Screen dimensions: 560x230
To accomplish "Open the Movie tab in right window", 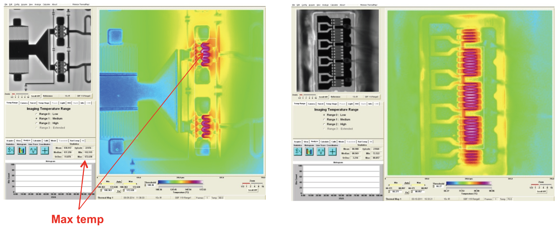I will click(341, 142).
